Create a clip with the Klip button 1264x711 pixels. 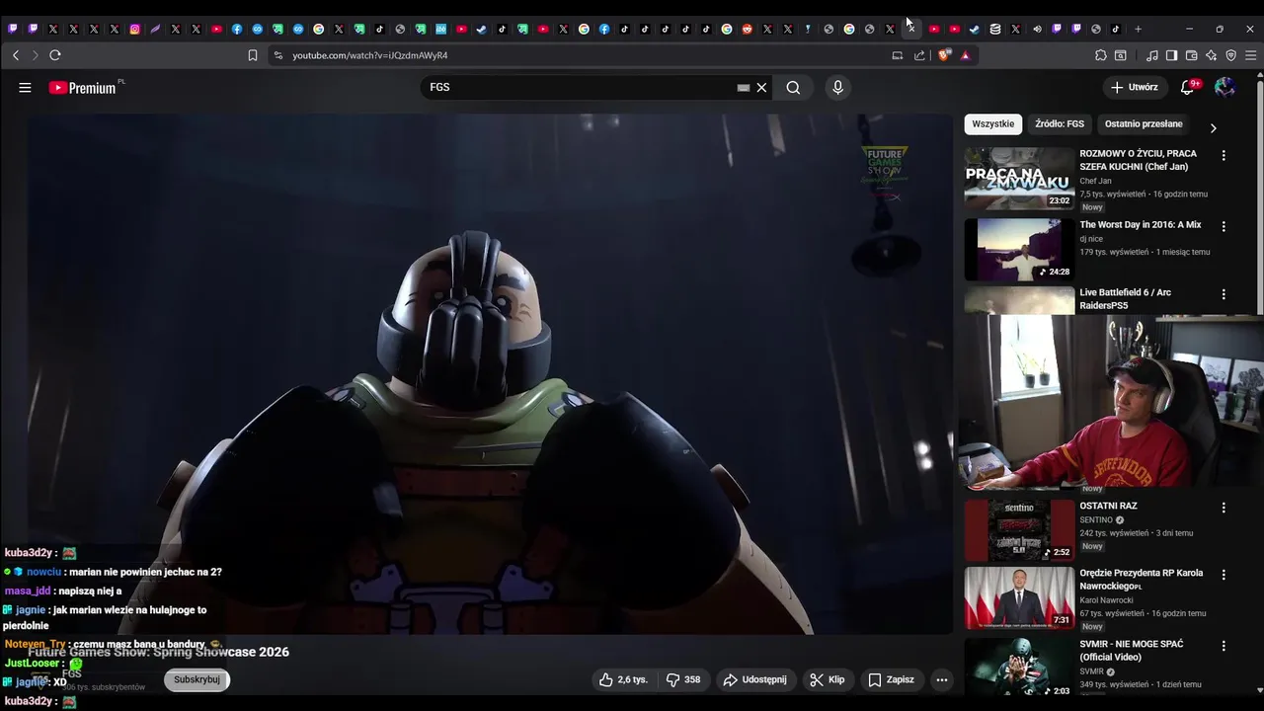coord(828,679)
